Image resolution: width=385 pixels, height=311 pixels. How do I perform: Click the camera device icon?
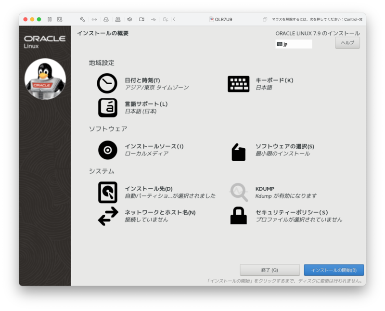click(141, 19)
